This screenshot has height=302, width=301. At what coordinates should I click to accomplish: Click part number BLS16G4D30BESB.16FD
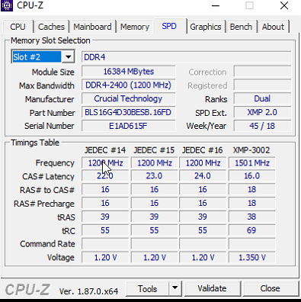click(129, 112)
